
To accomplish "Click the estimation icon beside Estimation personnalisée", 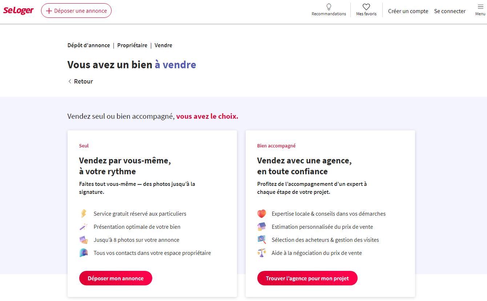I will (262, 227).
